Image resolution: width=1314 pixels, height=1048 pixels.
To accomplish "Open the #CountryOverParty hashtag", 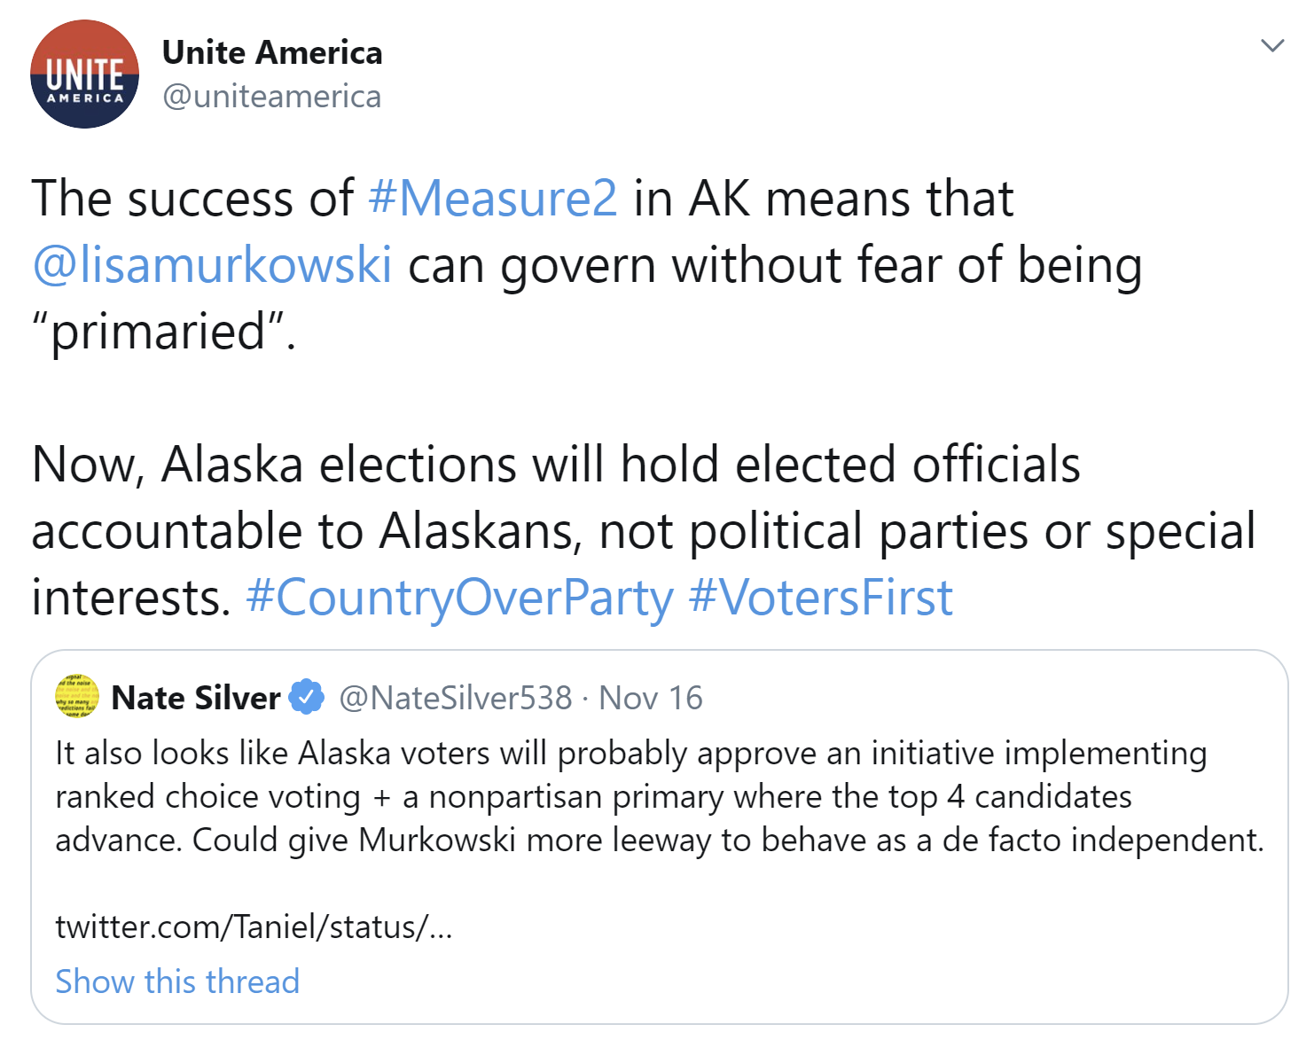I will (x=459, y=598).
